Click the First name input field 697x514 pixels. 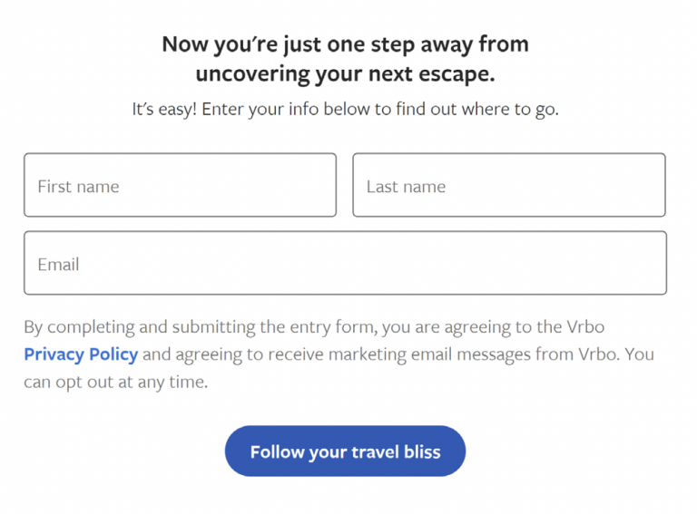180,185
